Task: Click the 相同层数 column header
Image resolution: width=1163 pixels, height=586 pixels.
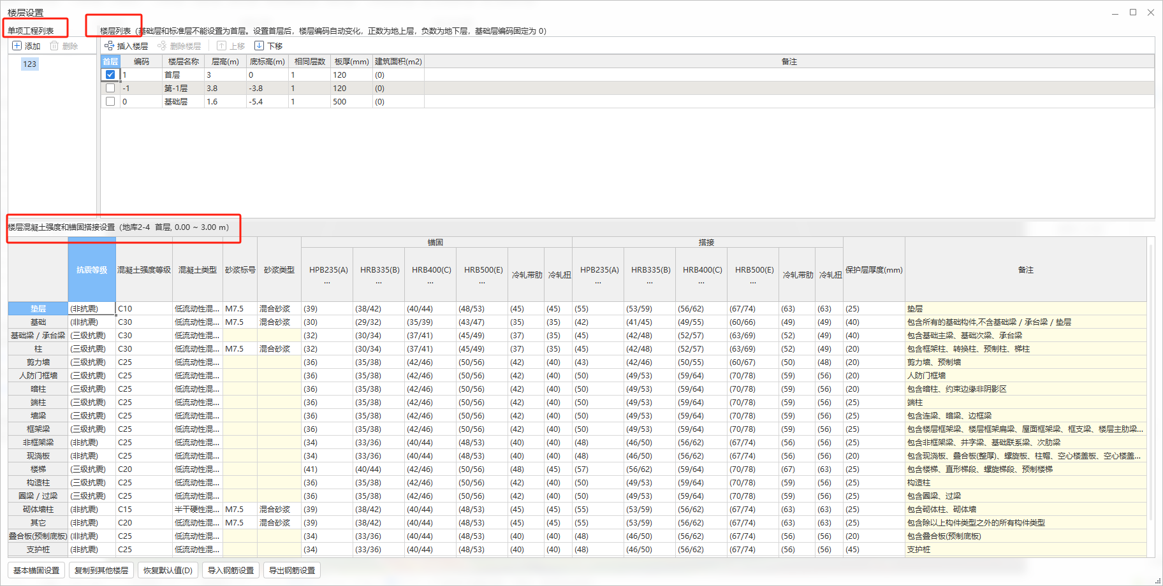Action: coord(310,61)
